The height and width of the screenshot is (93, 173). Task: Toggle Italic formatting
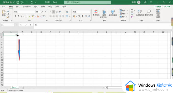[x=18, y=16]
